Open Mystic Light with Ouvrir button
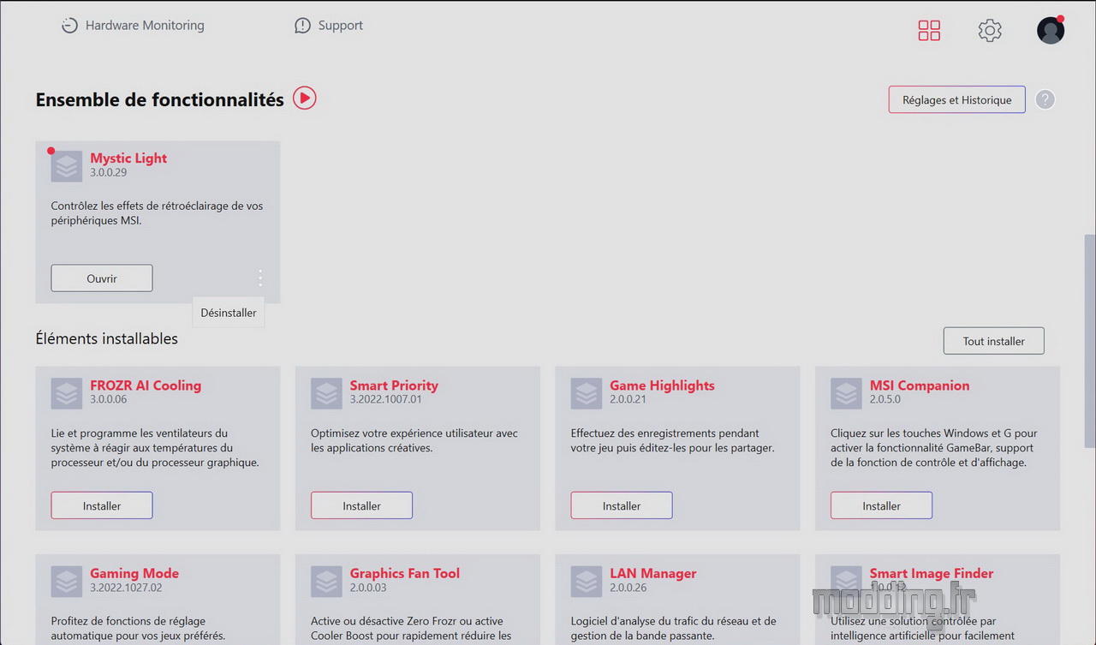This screenshot has width=1096, height=645. [102, 278]
